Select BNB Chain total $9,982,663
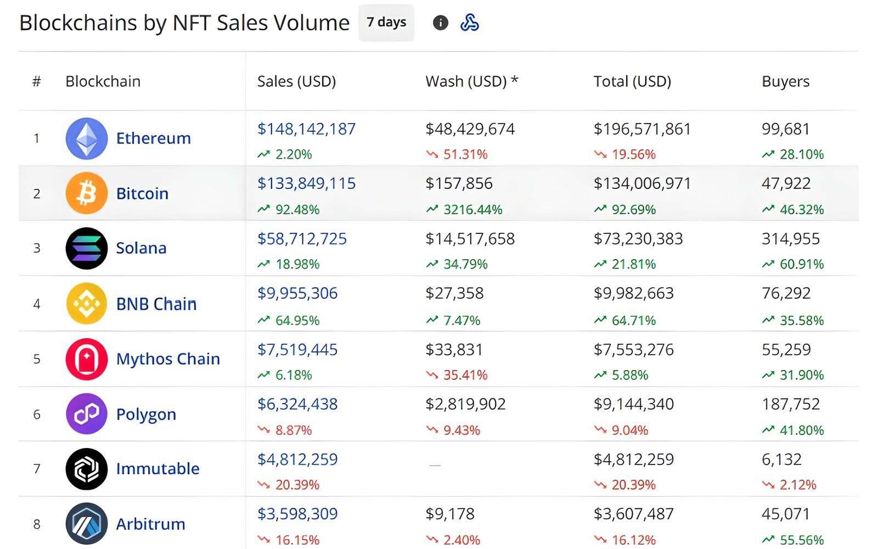The height and width of the screenshot is (549, 878). tap(634, 293)
